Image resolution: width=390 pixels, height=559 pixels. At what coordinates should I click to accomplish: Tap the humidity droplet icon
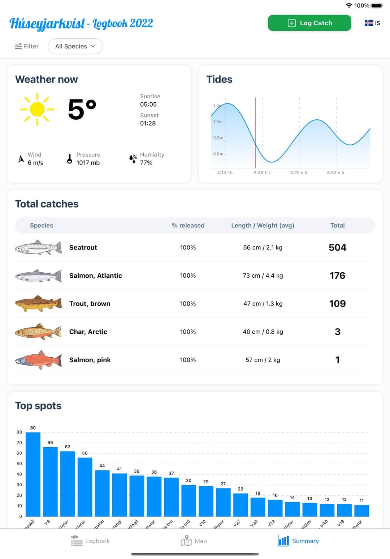(x=133, y=158)
